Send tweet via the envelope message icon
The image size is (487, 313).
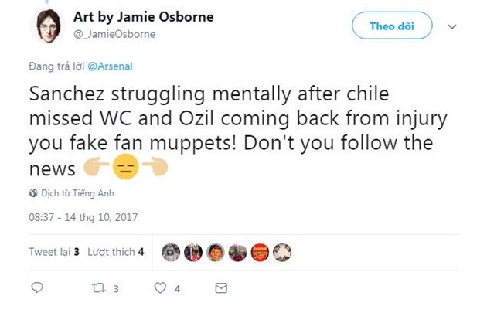[x=221, y=288]
